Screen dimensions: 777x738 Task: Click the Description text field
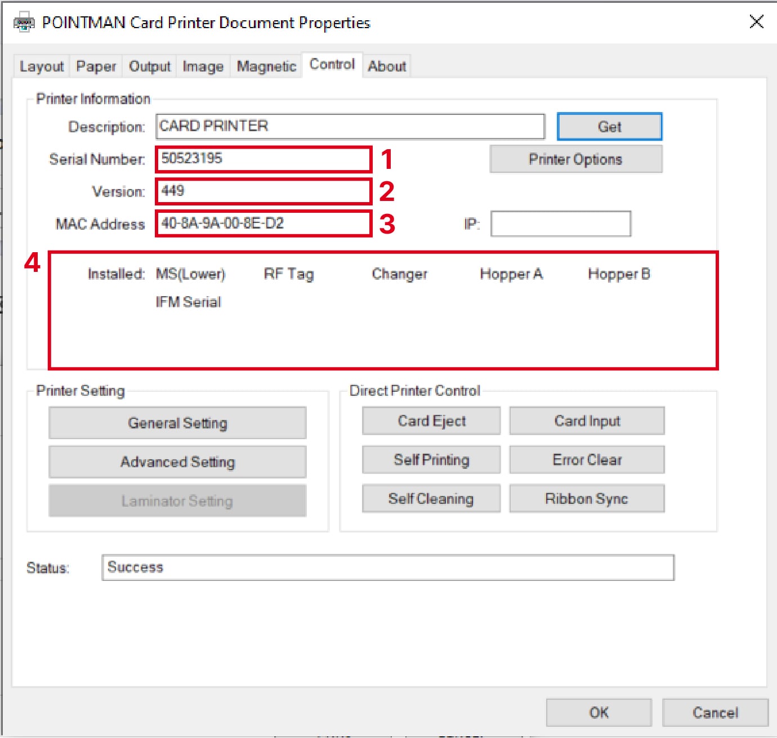click(x=350, y=126)
